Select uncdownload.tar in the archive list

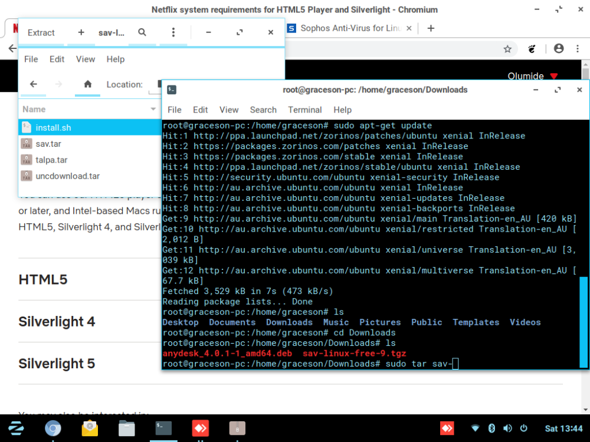90,176
